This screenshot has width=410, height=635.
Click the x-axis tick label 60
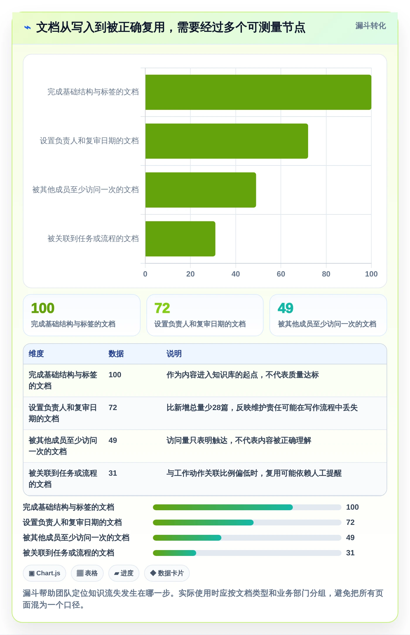[281, 274]
